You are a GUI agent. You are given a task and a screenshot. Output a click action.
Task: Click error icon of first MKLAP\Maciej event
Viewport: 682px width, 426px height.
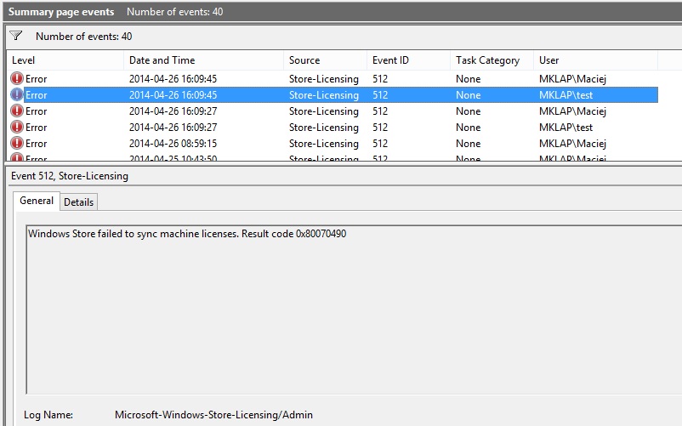click(16, 79)
